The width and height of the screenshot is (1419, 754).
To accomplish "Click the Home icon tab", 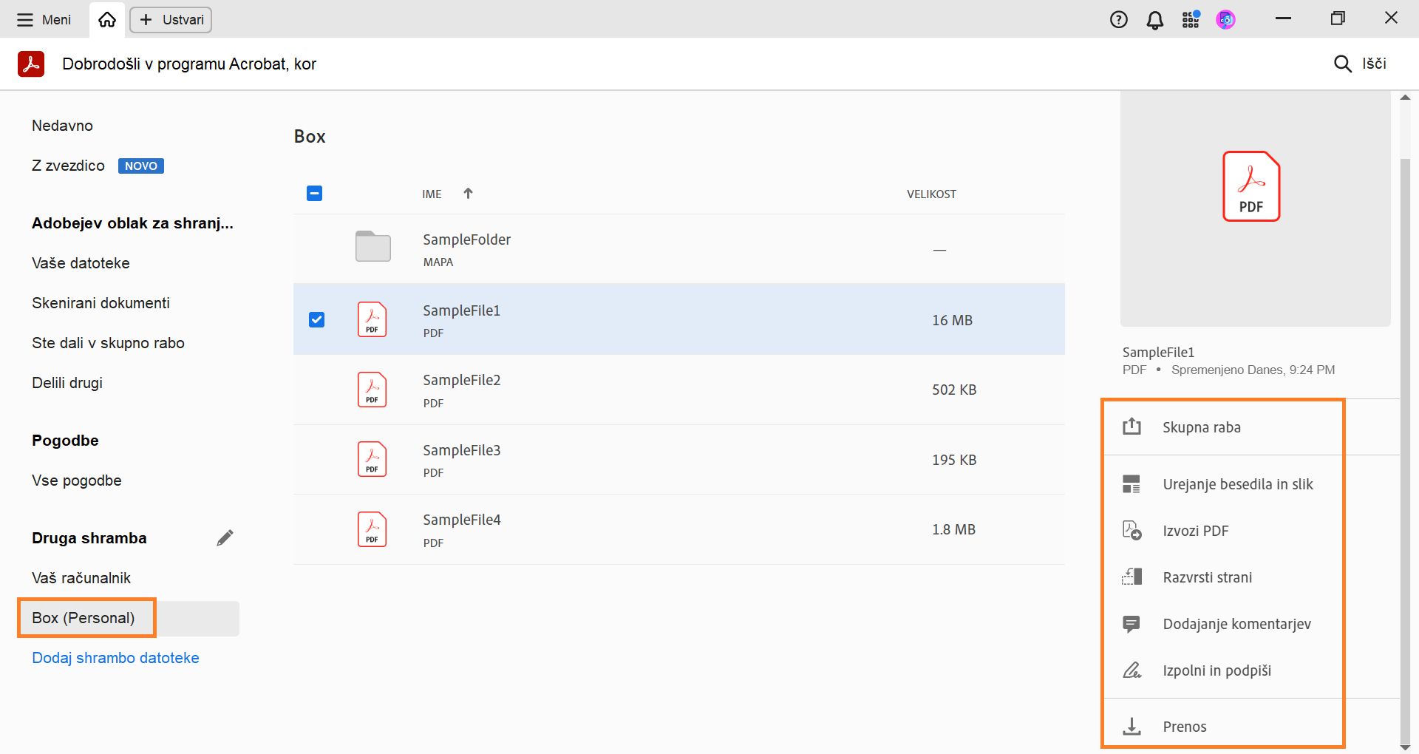I will point(107,20).
